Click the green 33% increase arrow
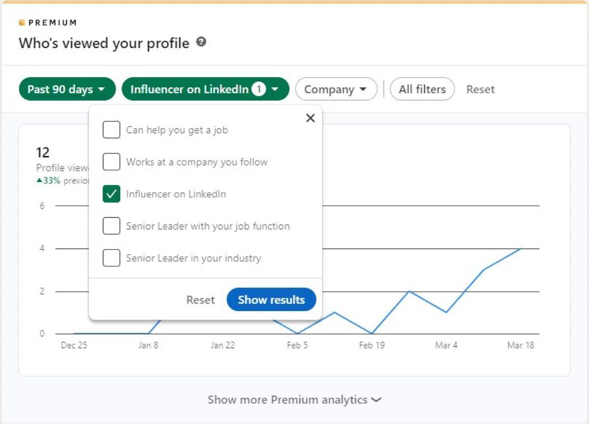This screenshot has height=424, width=589. (x=39, y=181)
